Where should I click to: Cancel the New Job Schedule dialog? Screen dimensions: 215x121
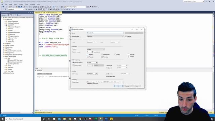pyautogui.click(x=127, y=86)
